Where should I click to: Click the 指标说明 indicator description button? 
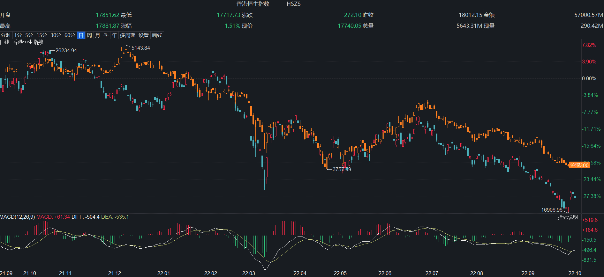[x=568, y=217]
